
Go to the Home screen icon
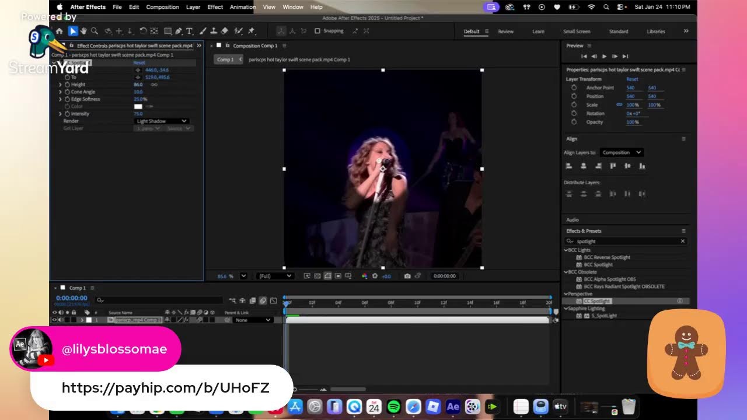59,31
